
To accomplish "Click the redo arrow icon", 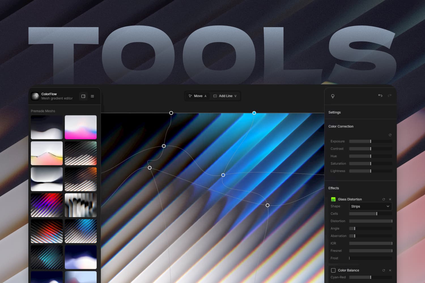I will pos(390,96).
